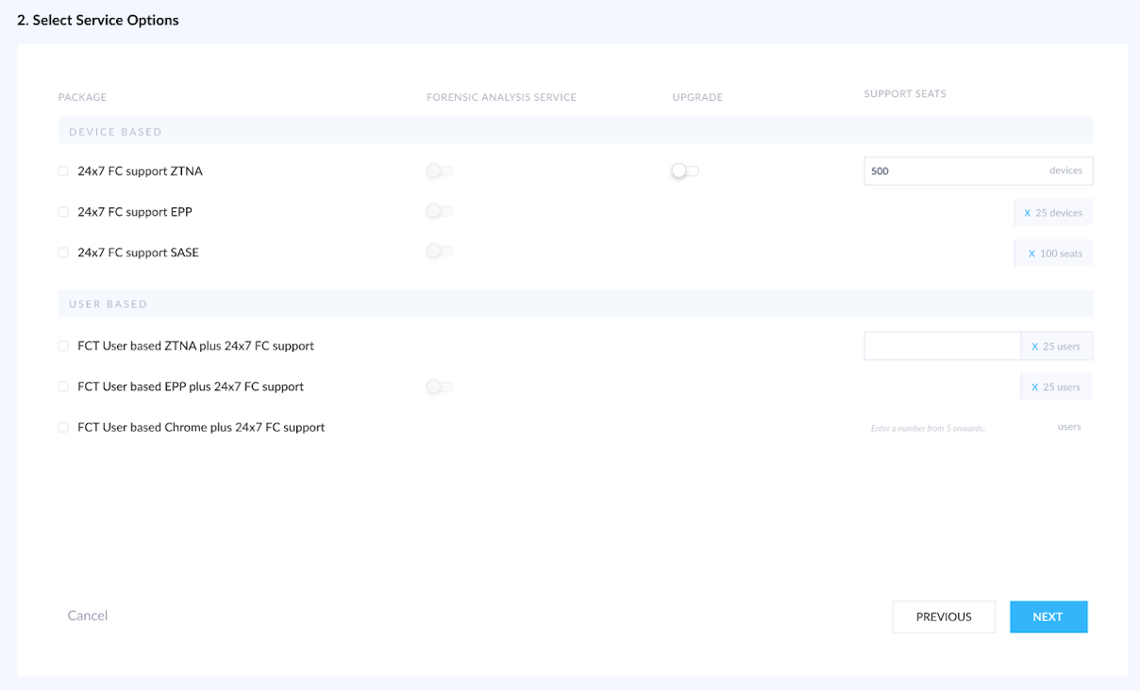Toggle Forensic Analysis for FCT User based EPP
1140x690 pixels.
439,386
